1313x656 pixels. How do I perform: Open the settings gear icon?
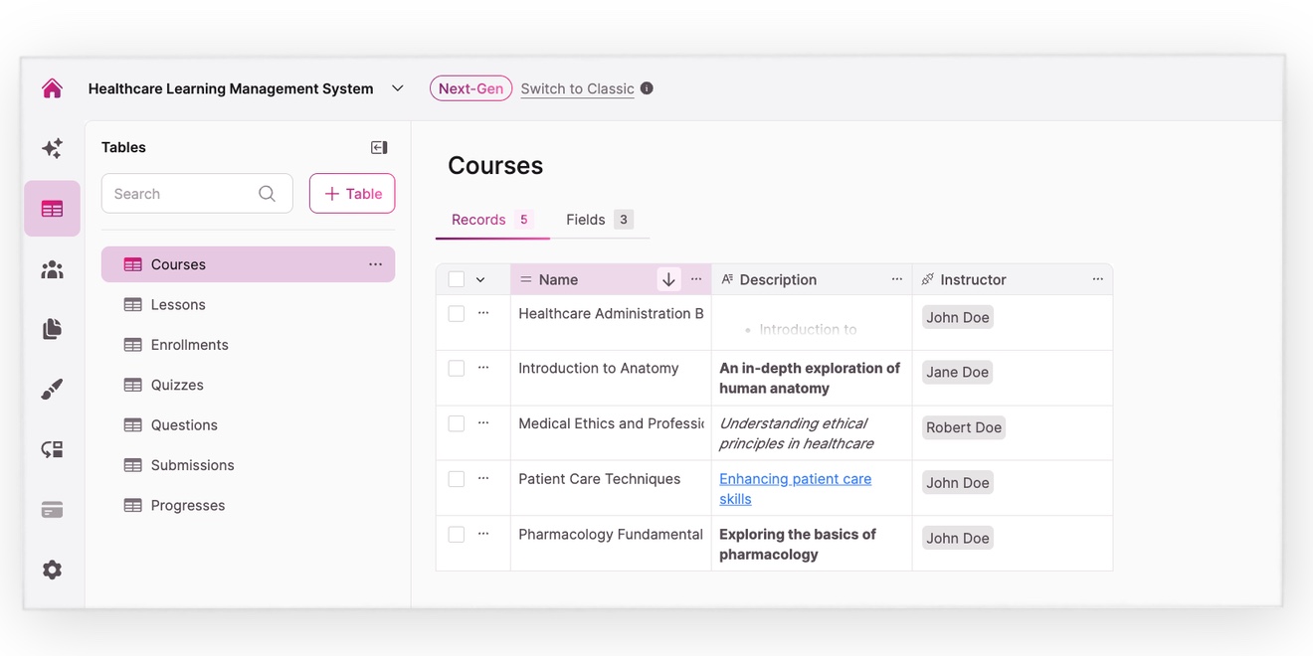tap(52, 570)
